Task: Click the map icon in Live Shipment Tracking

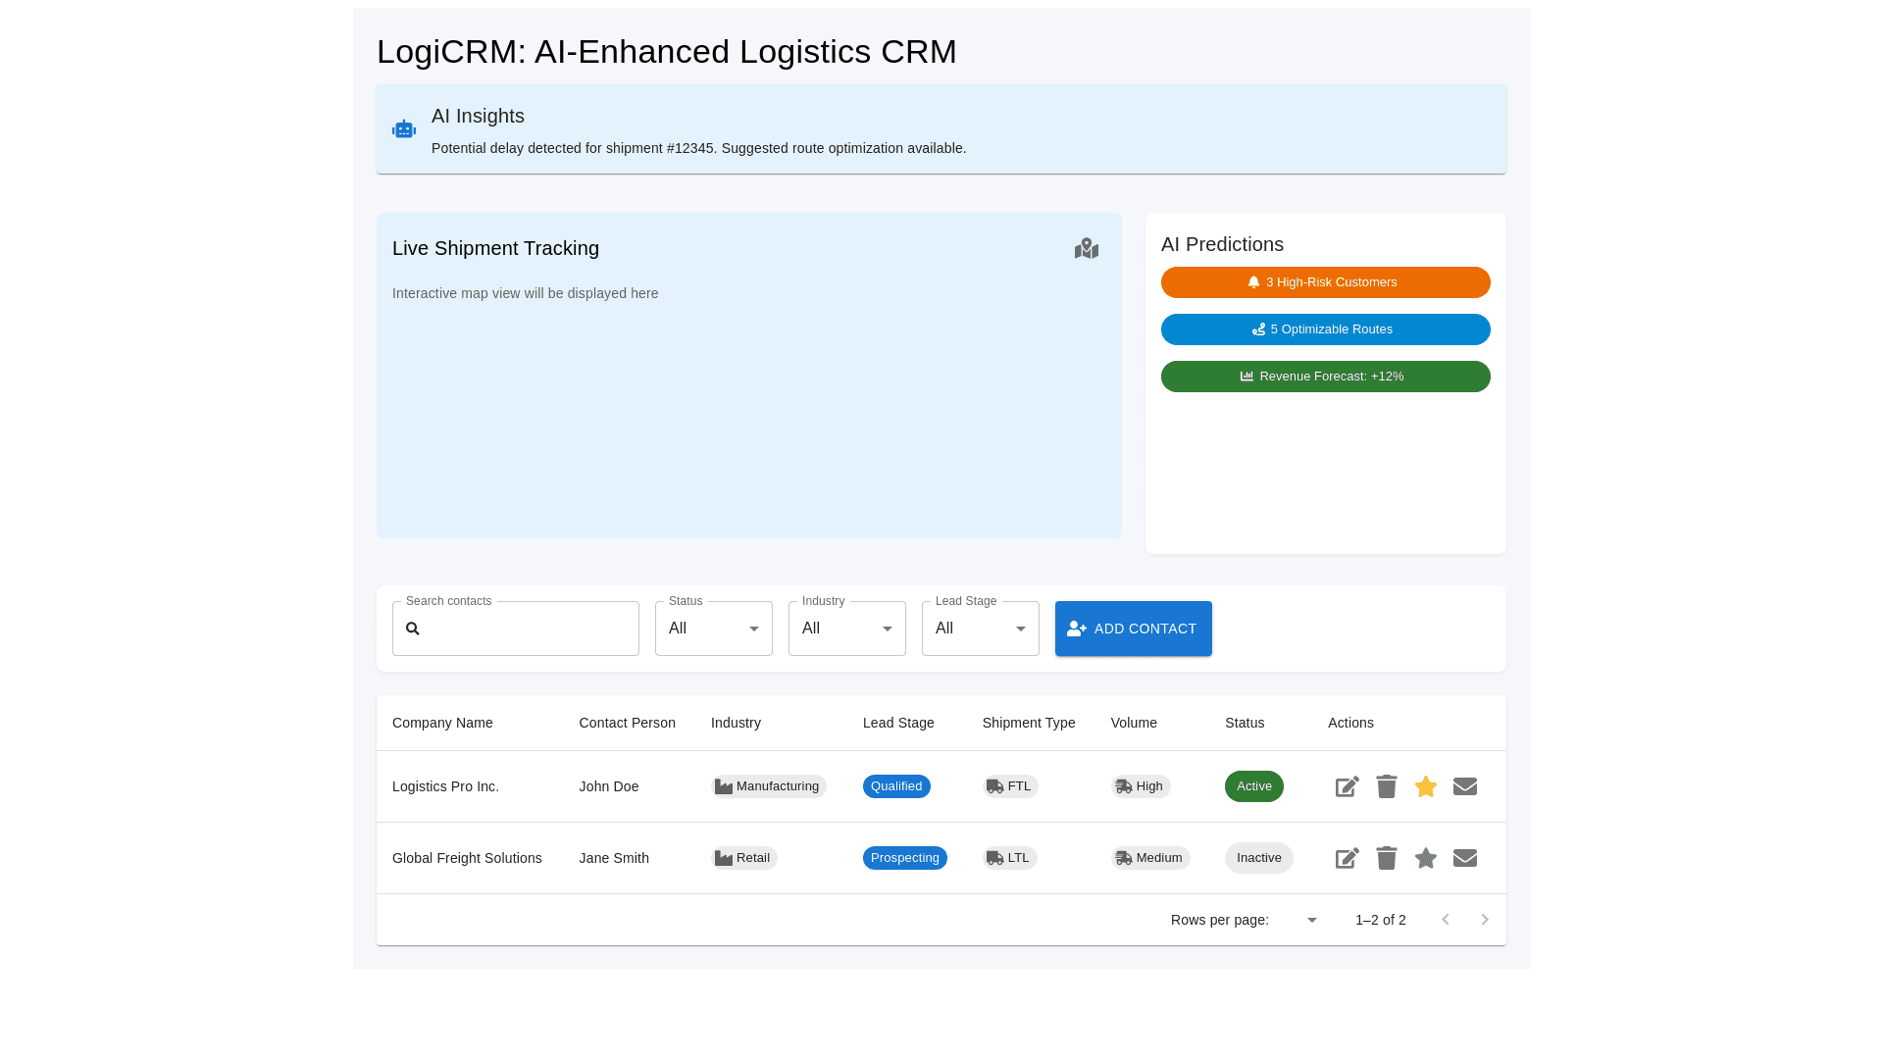Action: [x=1086, y=248]
